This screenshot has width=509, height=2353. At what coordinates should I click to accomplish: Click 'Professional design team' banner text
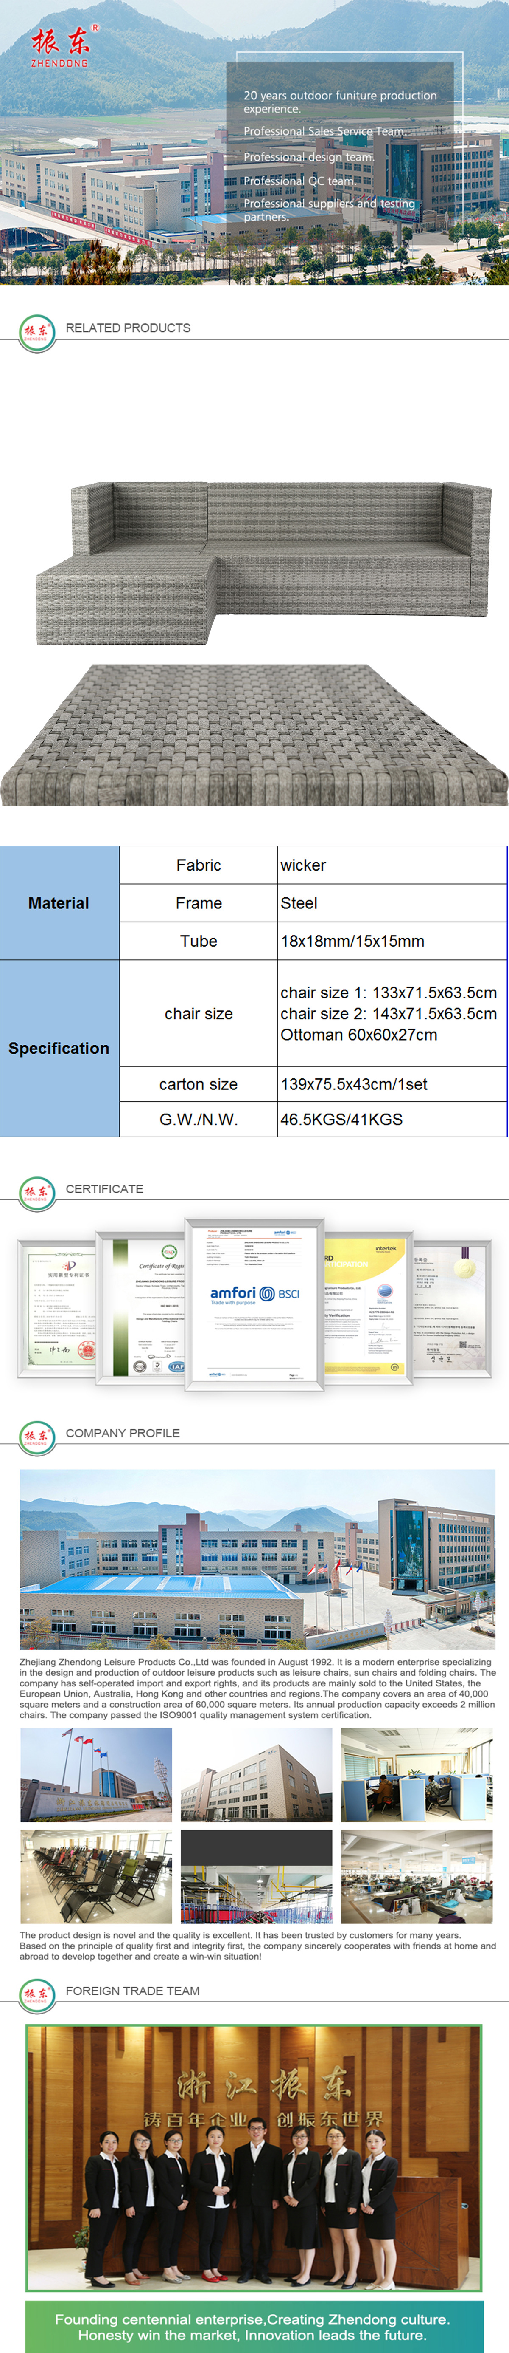[x=308, y=157]
